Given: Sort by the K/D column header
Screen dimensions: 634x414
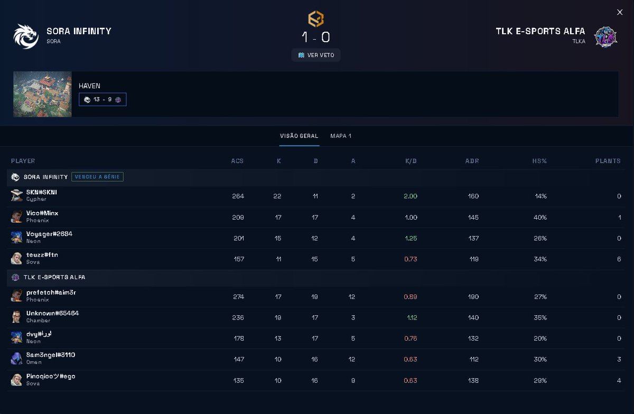Looking at the screenshot, I should click(411, 161).
